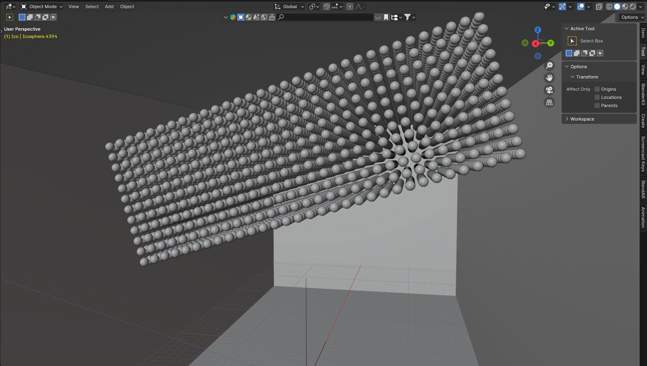Collapse the Options panel in sidebar
Viewport: 647px width, 366px height.
point(566,67)
